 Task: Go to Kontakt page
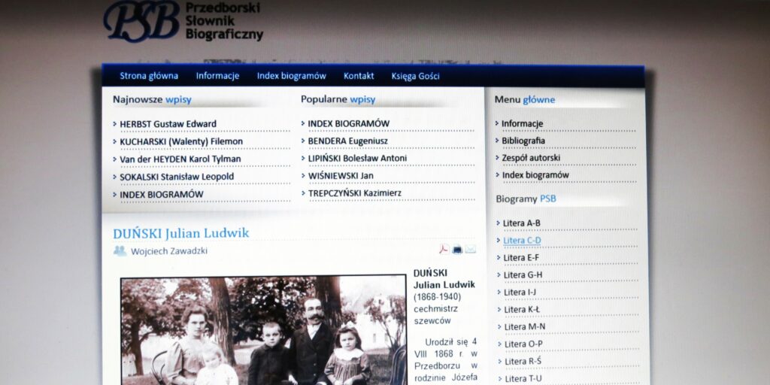359,76
